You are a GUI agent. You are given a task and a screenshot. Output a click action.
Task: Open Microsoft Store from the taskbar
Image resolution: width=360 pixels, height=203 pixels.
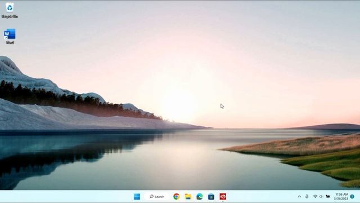[211, 197]
